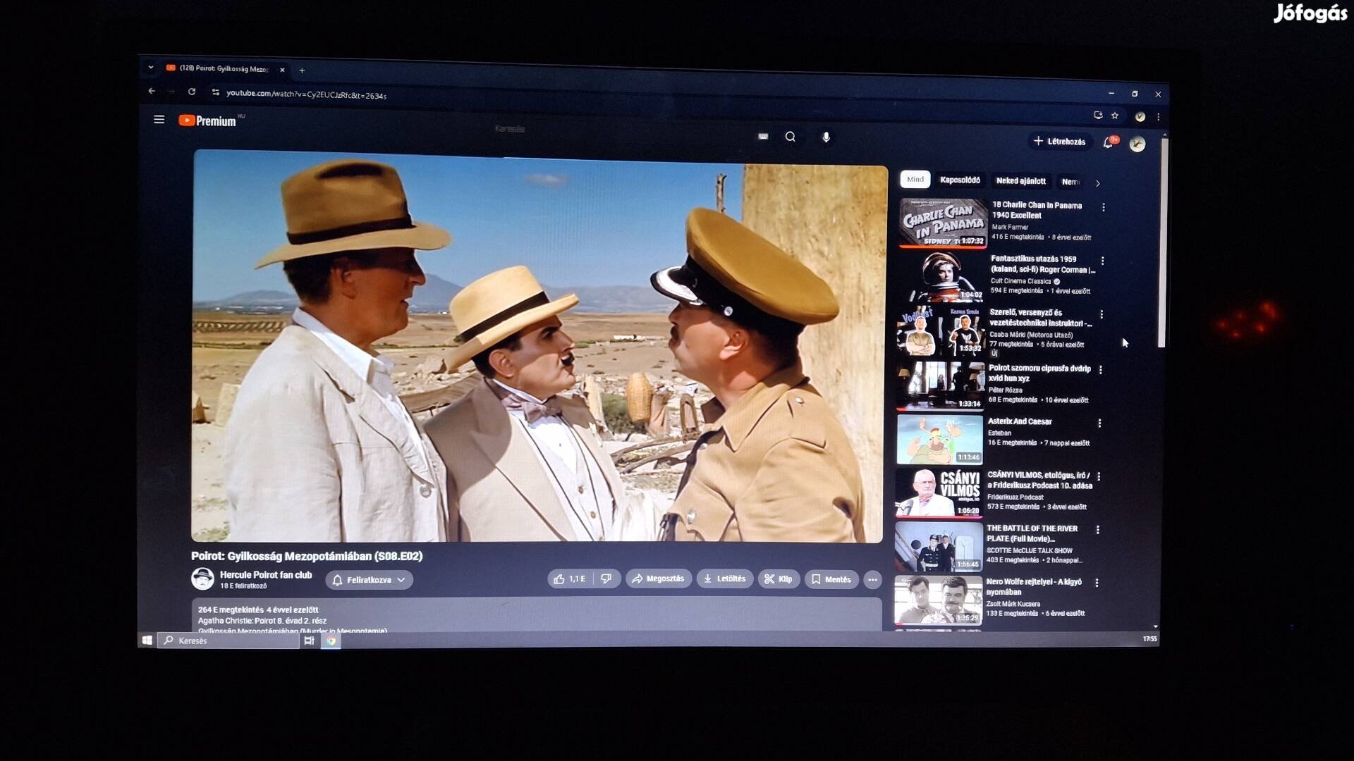Open the site information icon in the address bar
Image resolution: width=1354 pixels, height=761 pixels.
coord(216,92)
